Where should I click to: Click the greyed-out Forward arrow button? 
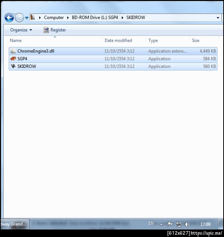coord(19,18)
